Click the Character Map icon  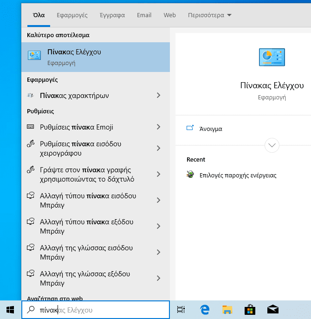(x=31, y=95)
